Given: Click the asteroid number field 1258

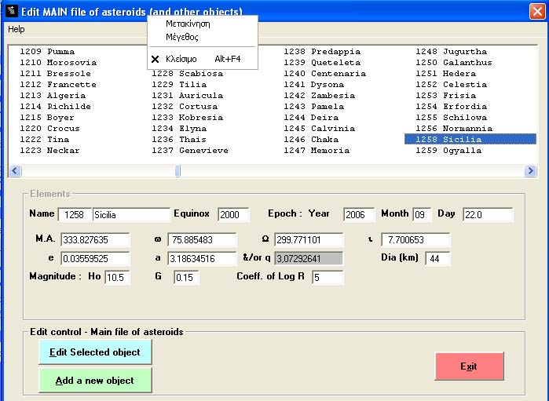Looking at the screenshot, I should coord(75,214).
